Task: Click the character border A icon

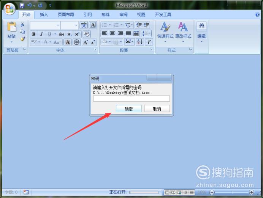Action: (93, 25)
